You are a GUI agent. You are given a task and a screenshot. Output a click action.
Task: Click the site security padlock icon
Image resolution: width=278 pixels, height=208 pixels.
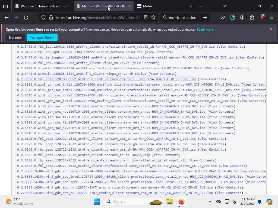[x=51, y=18]
